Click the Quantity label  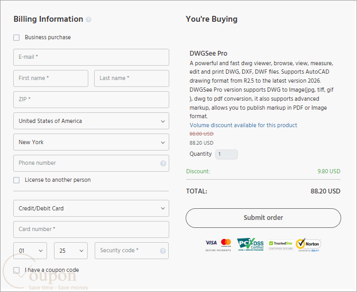coord(200,154)
